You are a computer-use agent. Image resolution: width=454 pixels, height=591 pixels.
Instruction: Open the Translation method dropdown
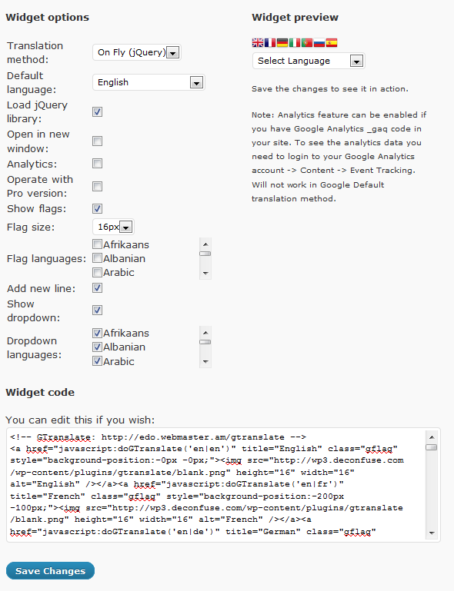(137, 52)
